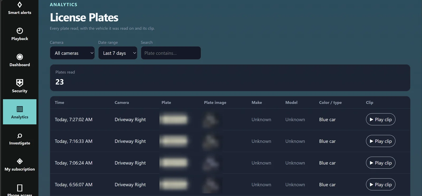Viewport: 422px width, 196px height.
Task: Open Investigate magnifier icon
Action: [20, 136]
